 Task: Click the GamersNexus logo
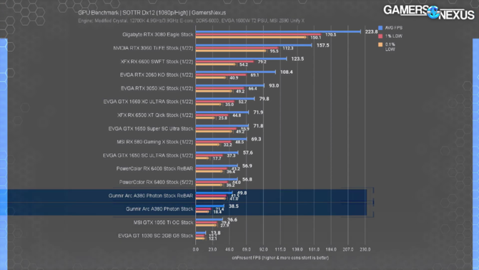point(429,12)
